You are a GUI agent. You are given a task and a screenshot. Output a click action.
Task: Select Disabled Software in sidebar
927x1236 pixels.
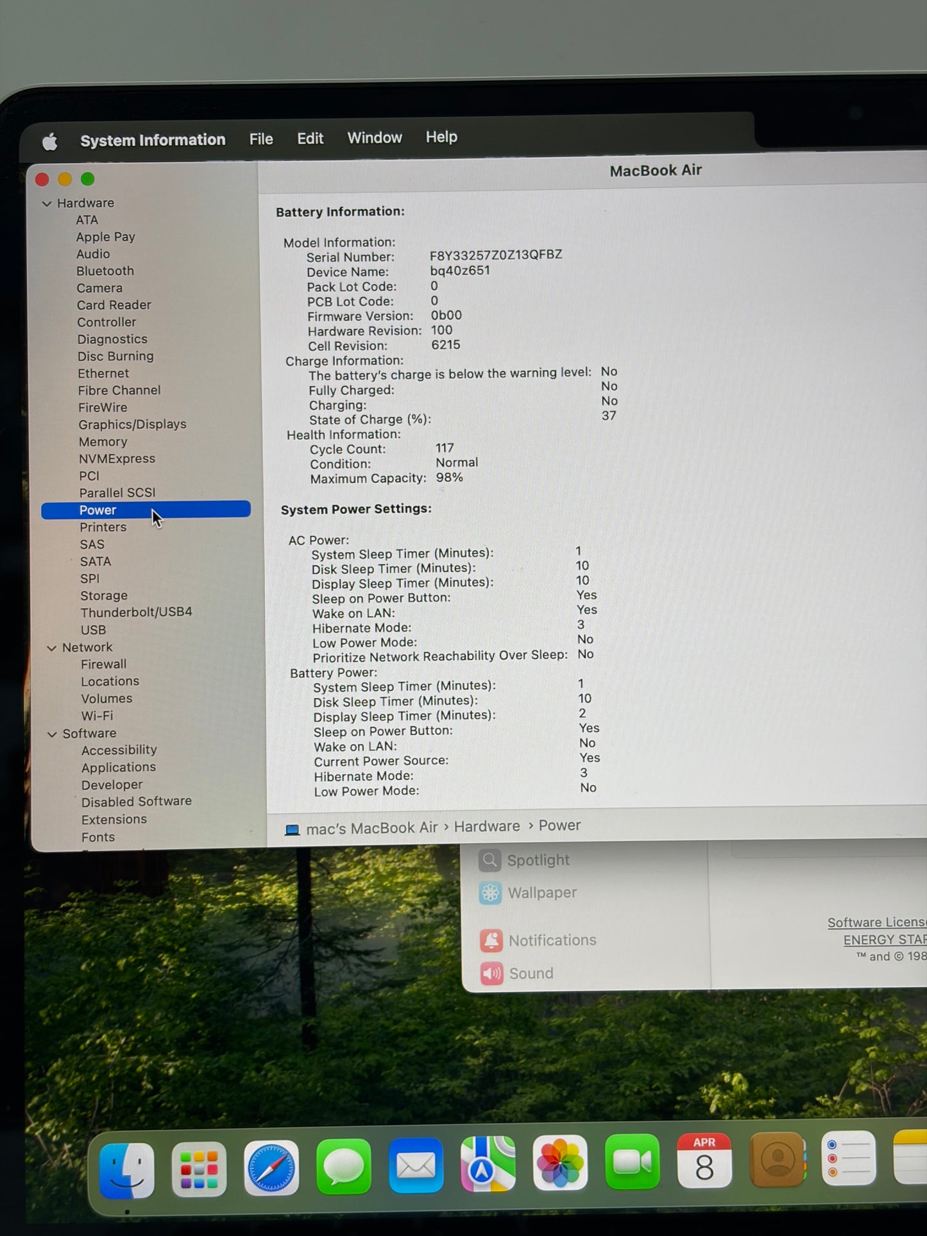point(137,802)
